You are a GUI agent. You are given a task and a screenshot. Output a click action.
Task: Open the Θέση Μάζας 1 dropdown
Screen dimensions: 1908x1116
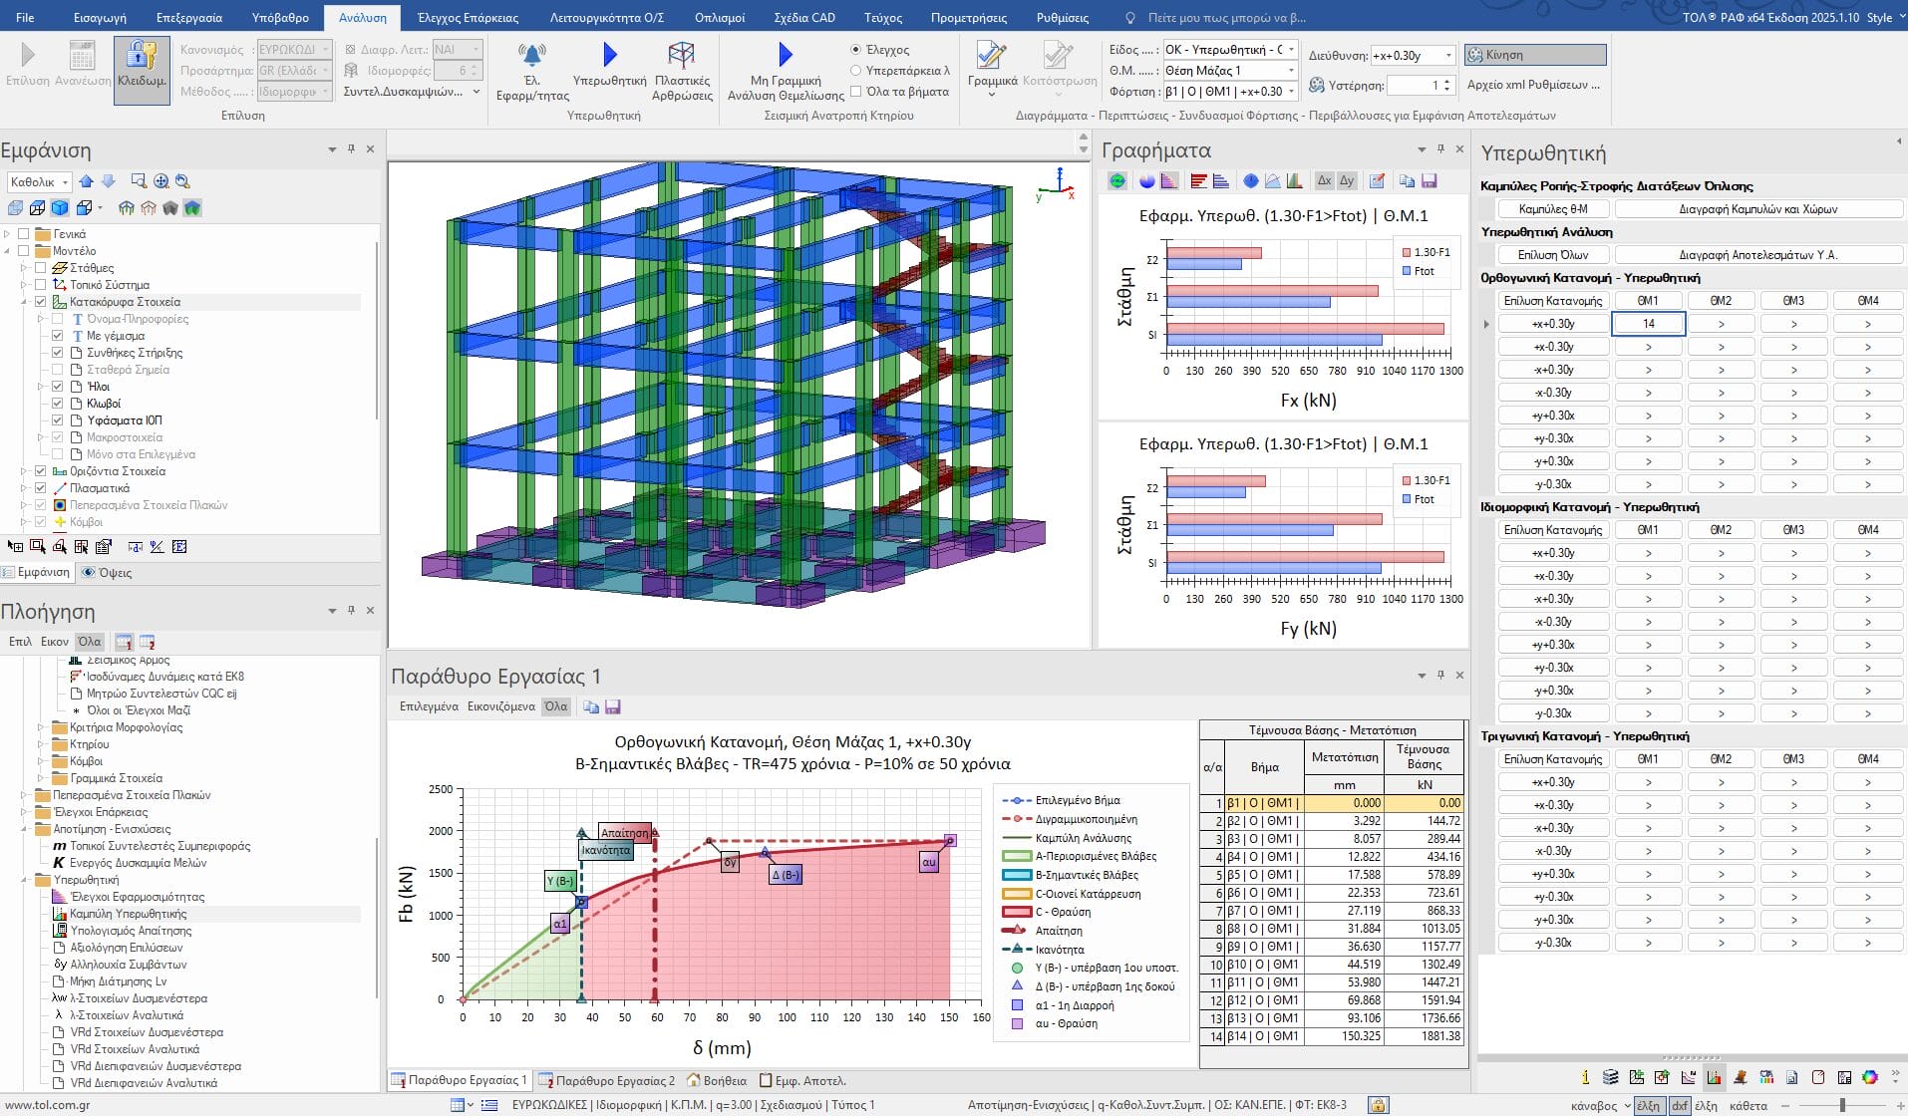point(1291,71)
